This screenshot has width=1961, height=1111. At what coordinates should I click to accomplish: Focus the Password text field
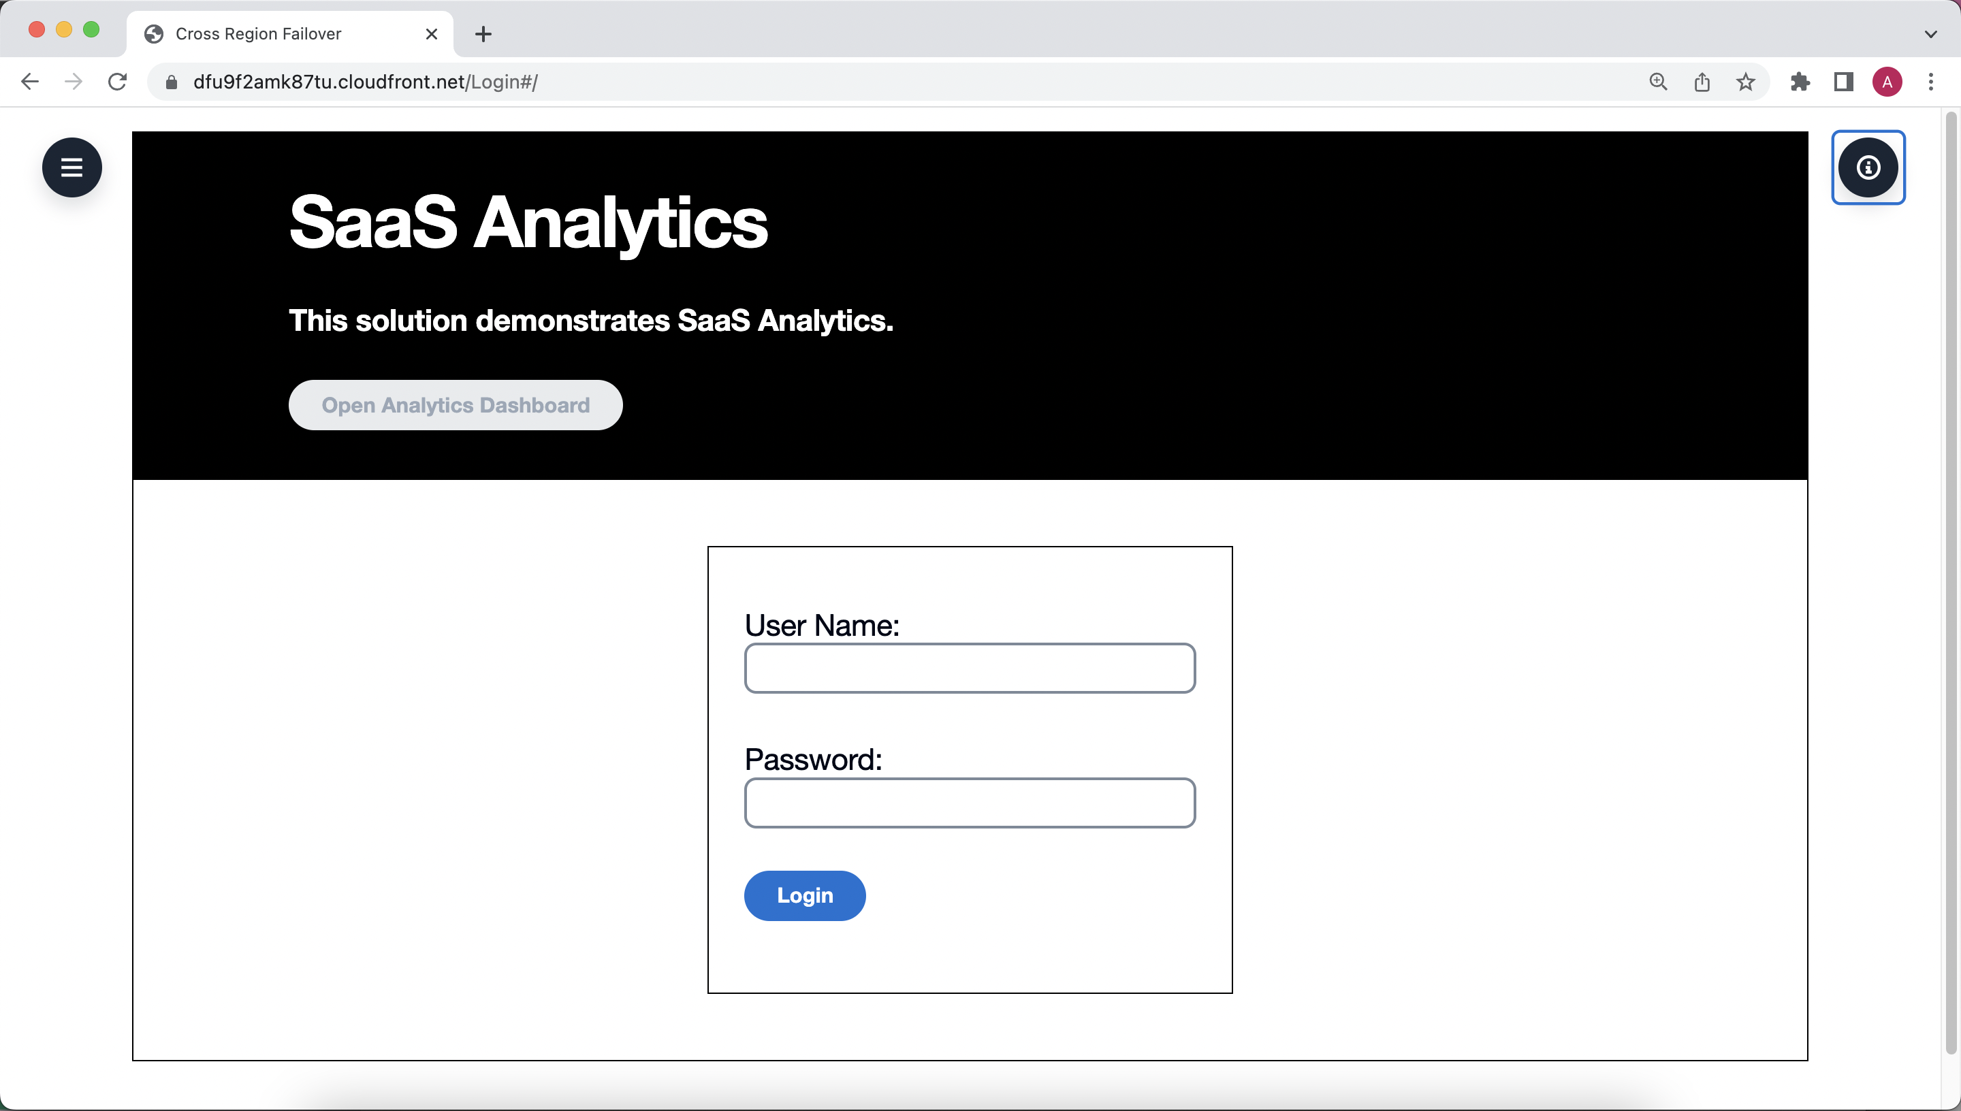coord(970,803)
